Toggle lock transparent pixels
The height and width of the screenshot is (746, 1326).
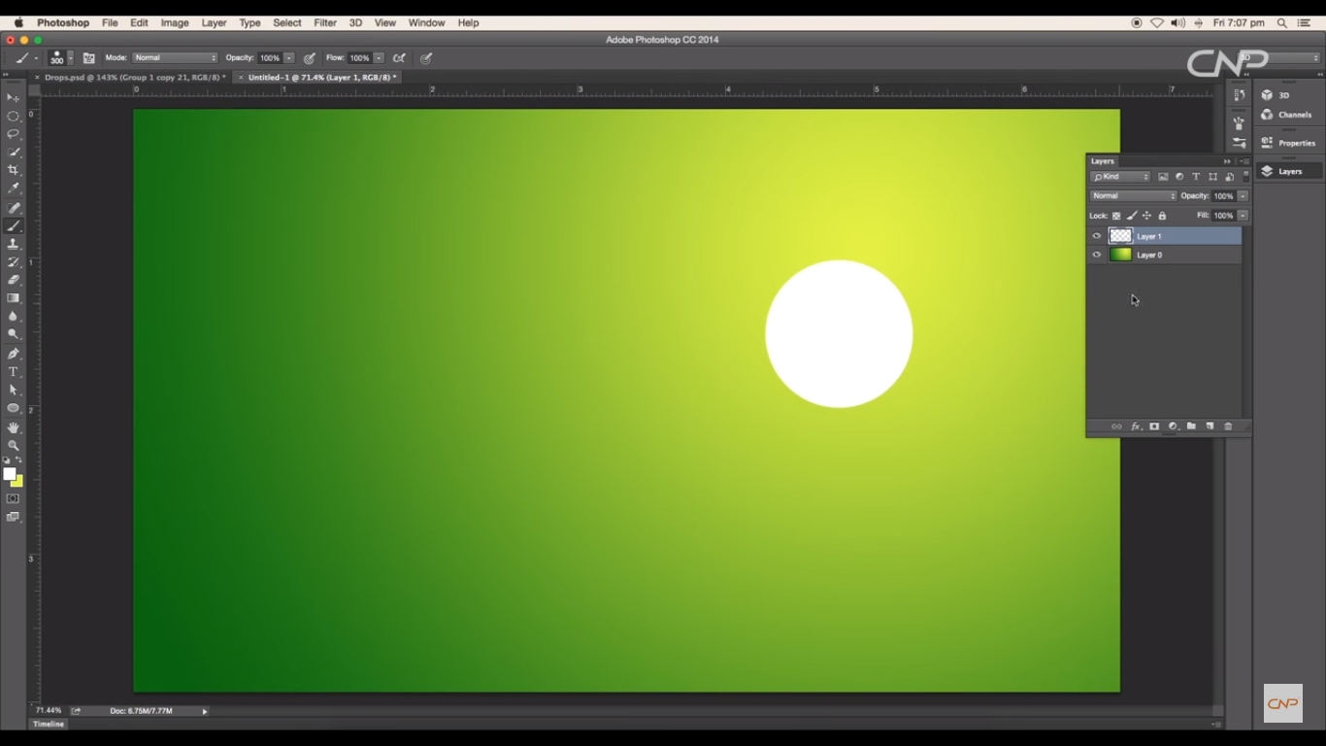click(1116, 216)
